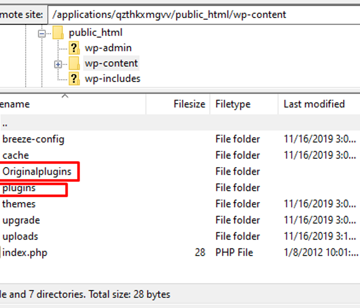Viewport: 360px width, 308px height.
Task: Click the remote site path field
Action: click(x=204, y=15)
